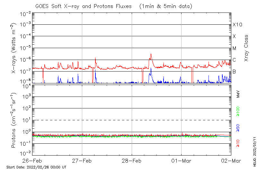The width and height of the screenshot is (257, 170).
Task: Select the 27-Feb date tick label
Action: click(x=82, y=160)
